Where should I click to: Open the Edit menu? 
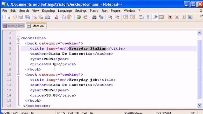coord(13,11)
